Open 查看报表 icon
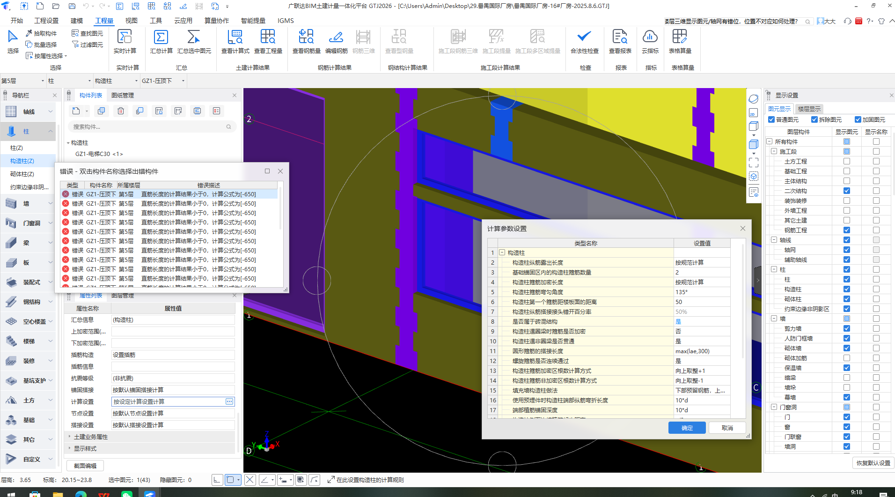The image size is (895, 497). [x=620, y=37]
